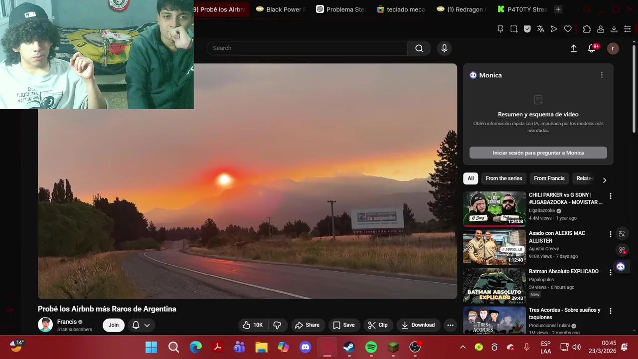This screenshot has width=638, height=359.
Task: Open Francis channel avatar
Action: click(x=45, y=325)
